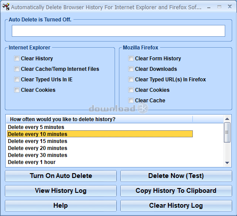
Task: Click the application icon in title bar
Action: (x=6, y=7)
